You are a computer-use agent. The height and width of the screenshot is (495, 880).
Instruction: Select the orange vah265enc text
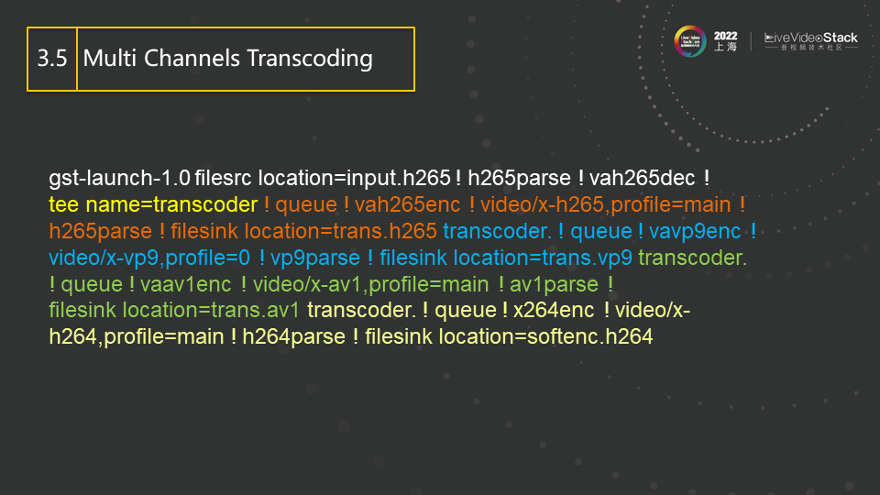tap(407, 203)
